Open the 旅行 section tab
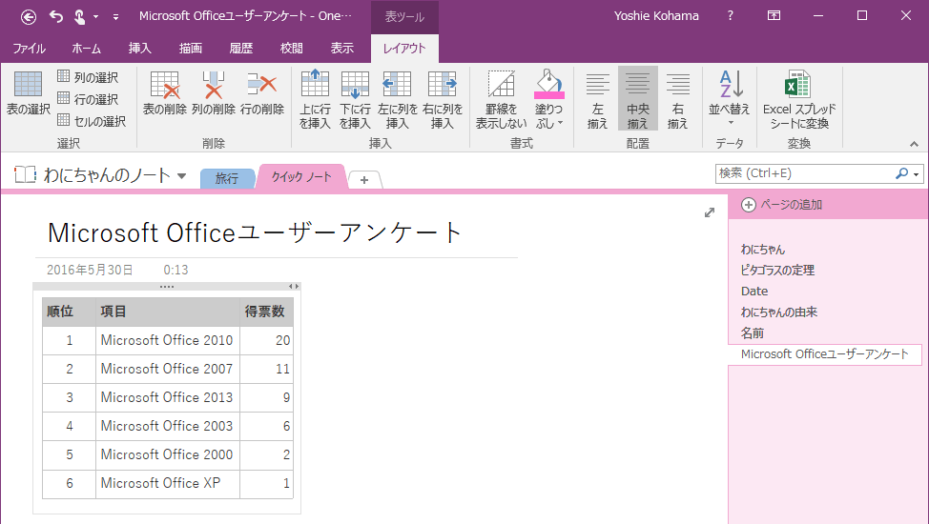 (227, 178)
